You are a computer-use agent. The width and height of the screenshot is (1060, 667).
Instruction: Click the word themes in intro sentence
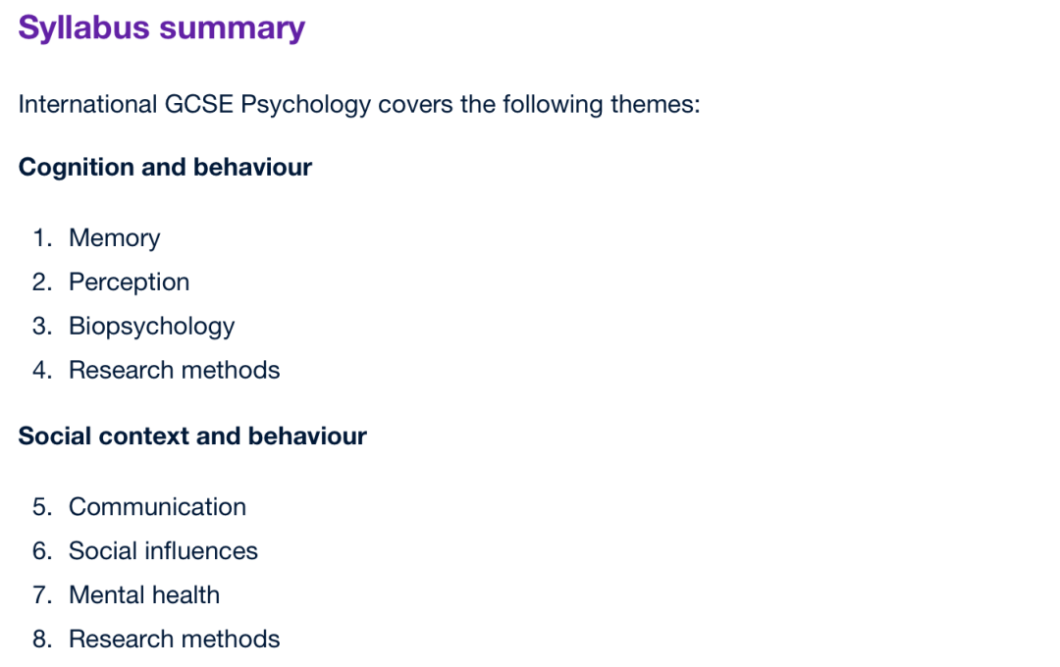[655, 105]
